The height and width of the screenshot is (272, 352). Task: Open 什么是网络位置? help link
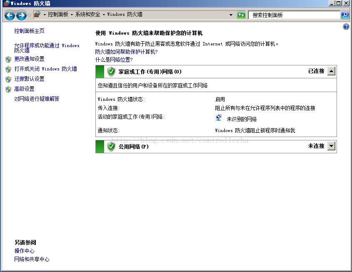pyautogui.click(x=114, y=60)
